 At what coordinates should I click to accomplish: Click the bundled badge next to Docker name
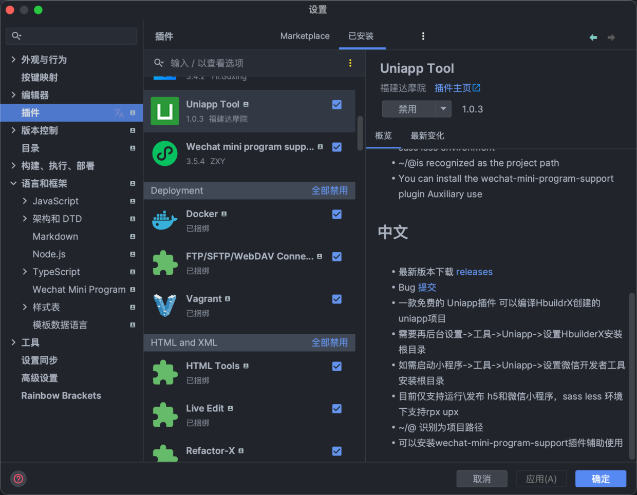tap(224, 214)
